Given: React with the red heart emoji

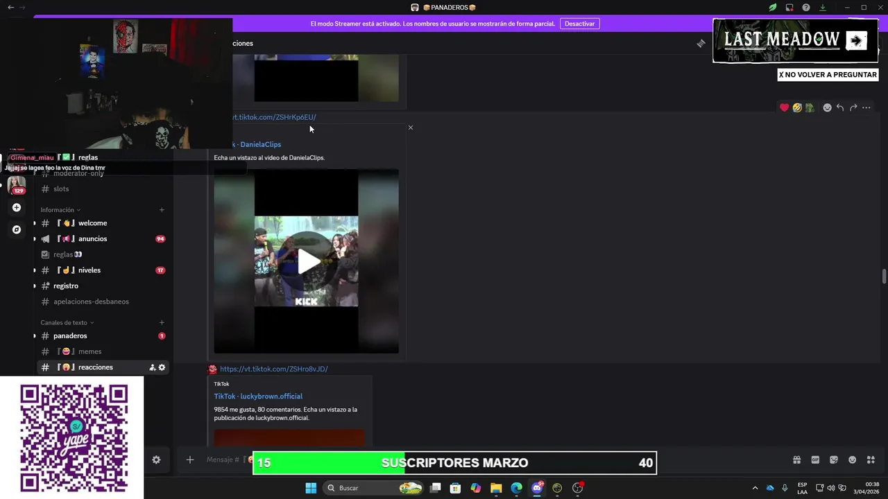Looking at the screenshot, I should point(785,107).
